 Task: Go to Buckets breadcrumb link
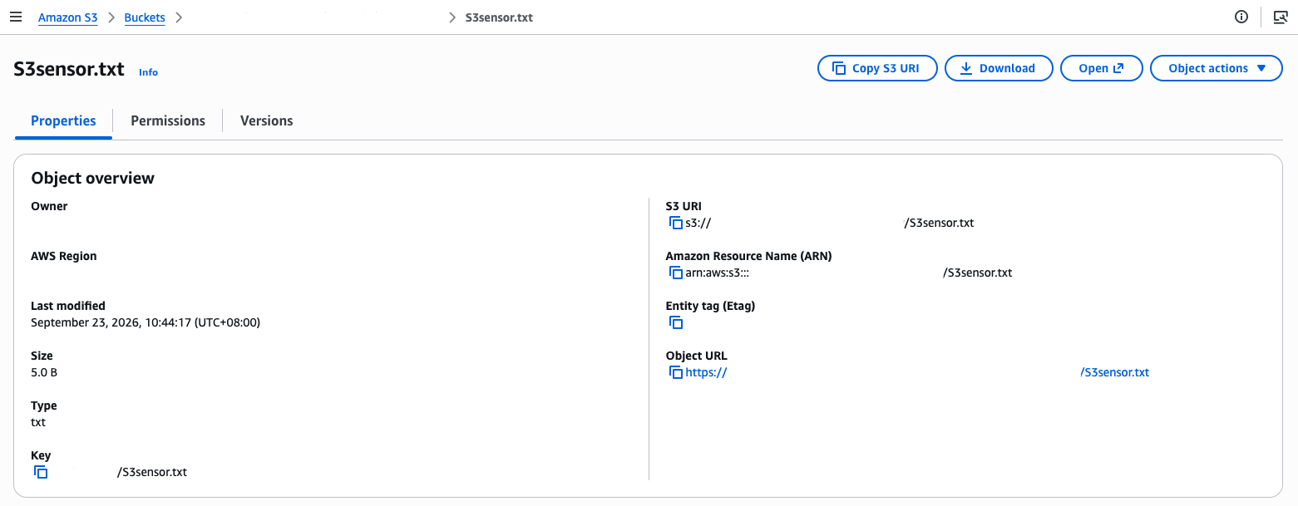click(x=145, y=17)
